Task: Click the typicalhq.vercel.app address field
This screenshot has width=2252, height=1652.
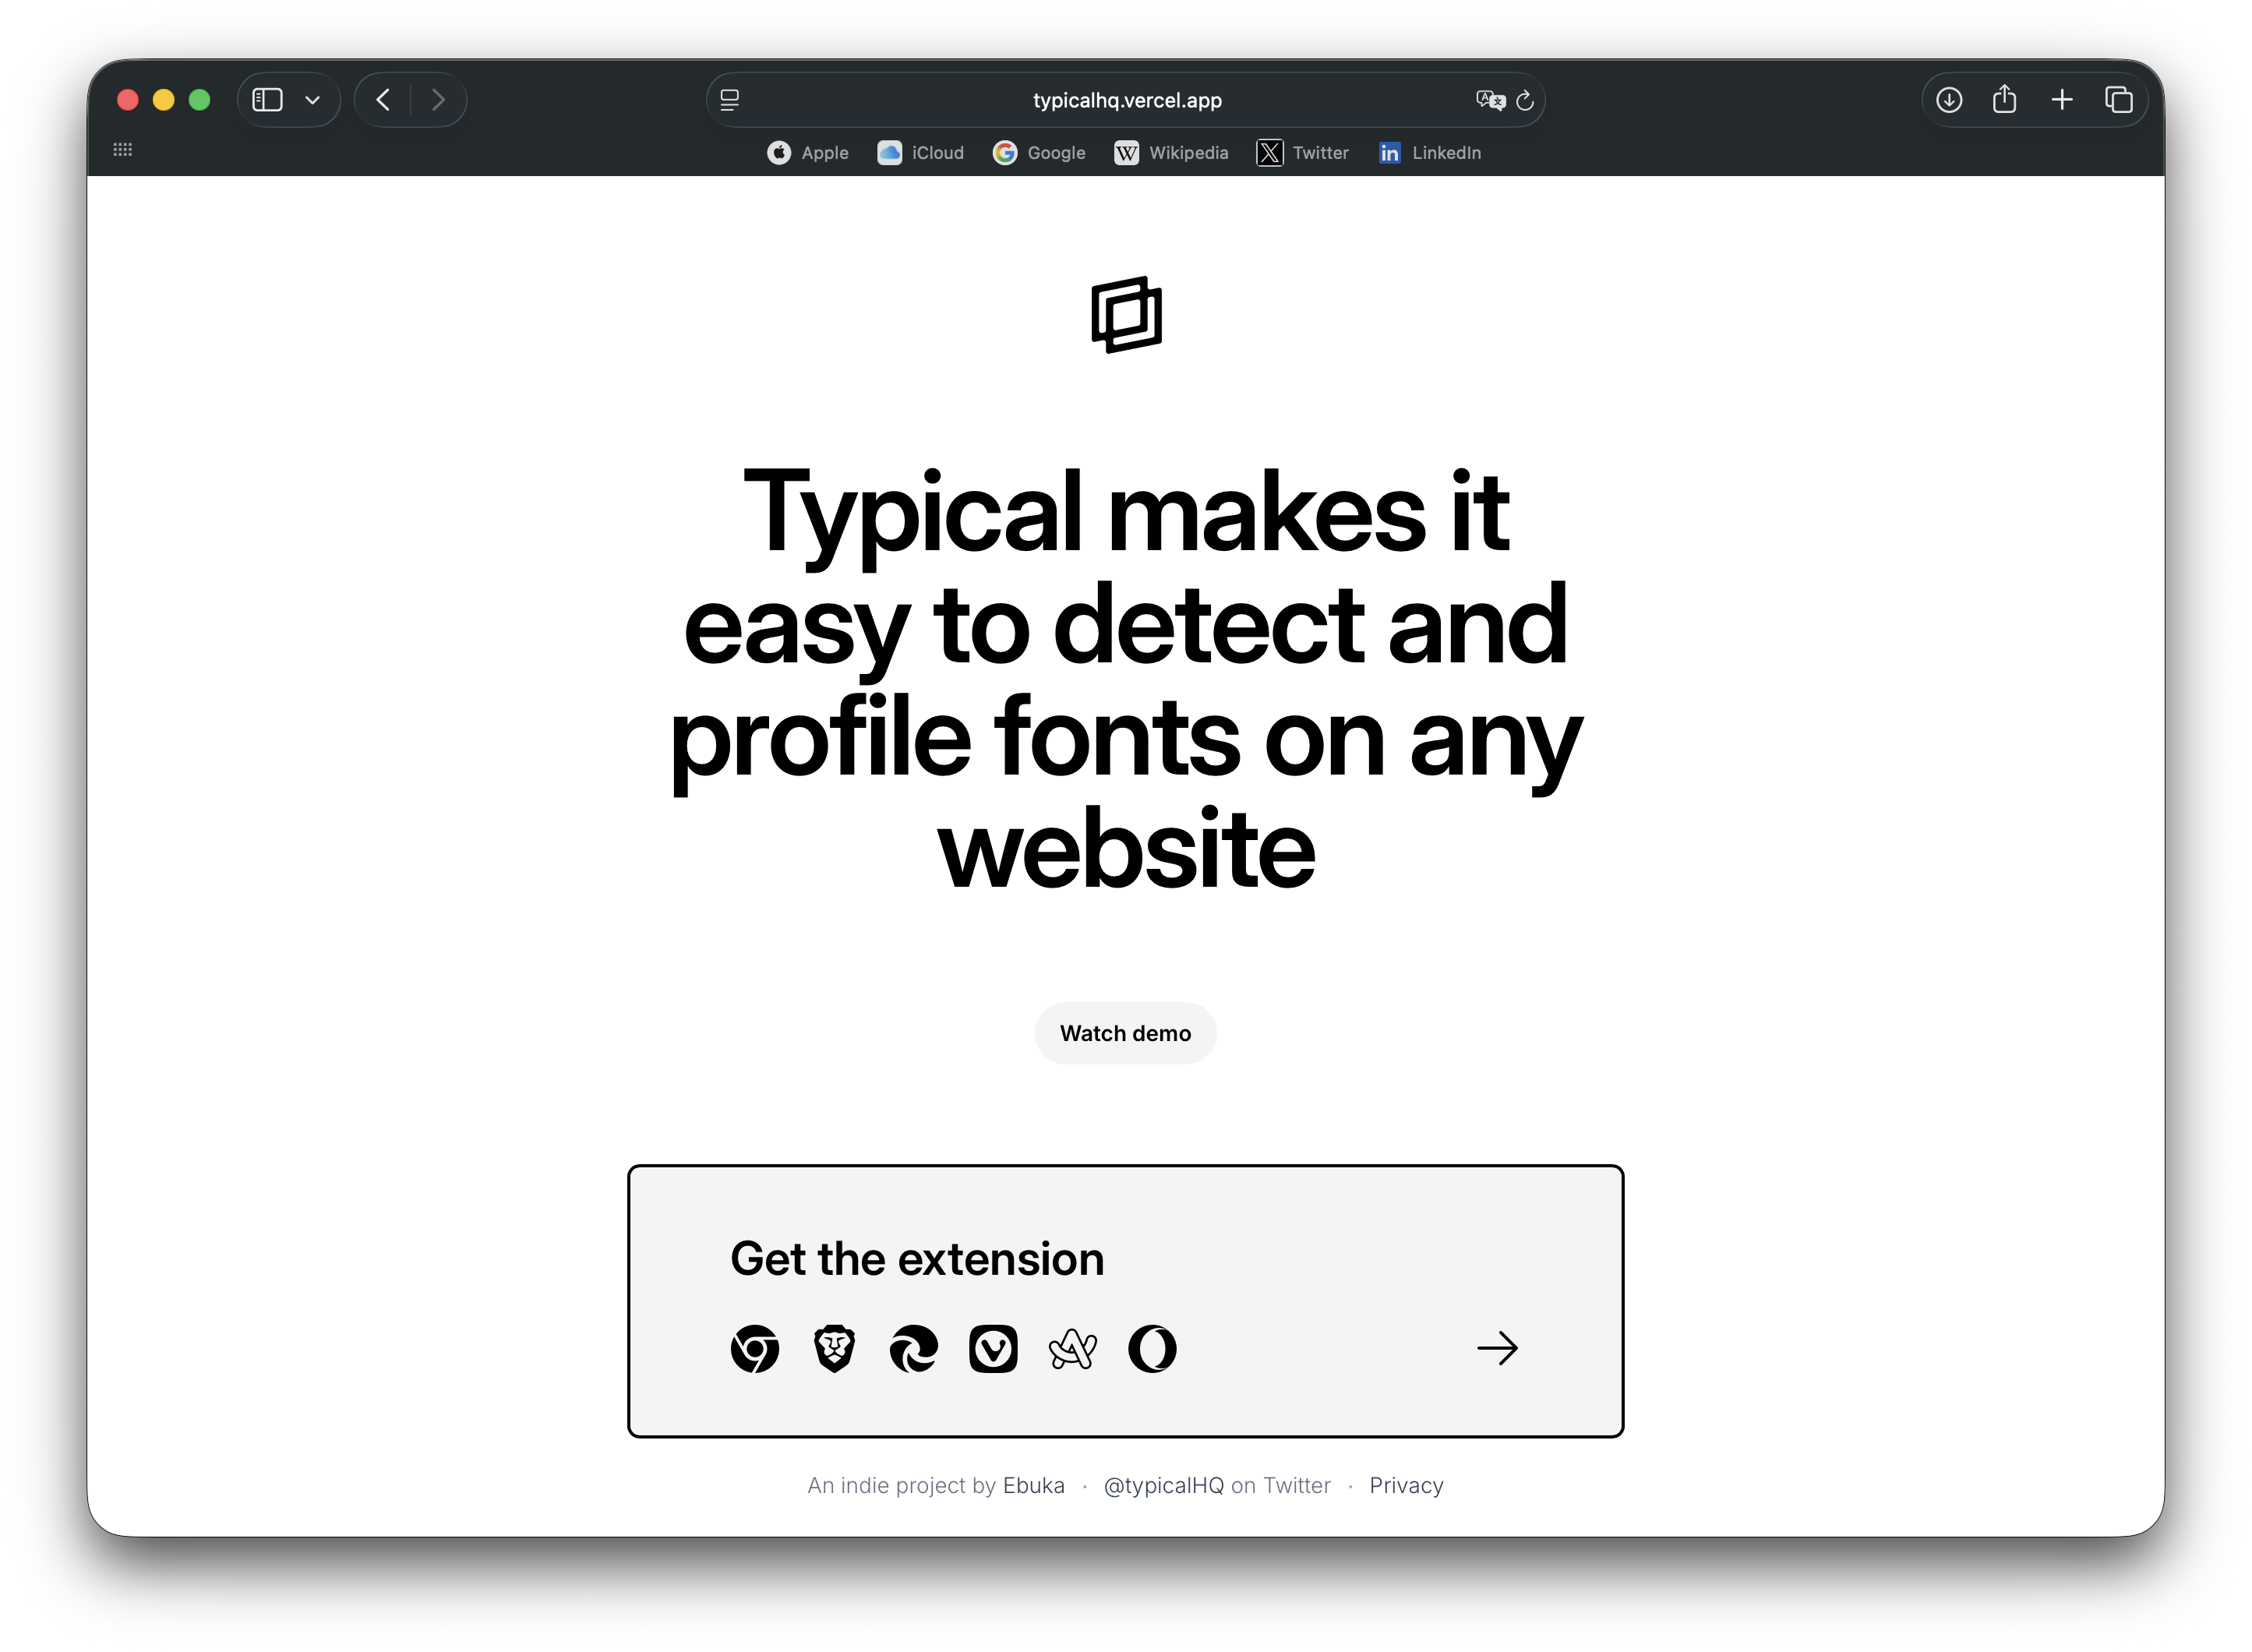Action: point(1126,100)
